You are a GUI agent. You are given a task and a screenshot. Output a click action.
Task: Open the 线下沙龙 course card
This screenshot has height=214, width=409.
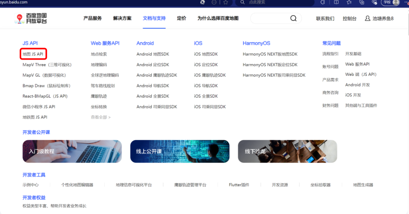288,151
